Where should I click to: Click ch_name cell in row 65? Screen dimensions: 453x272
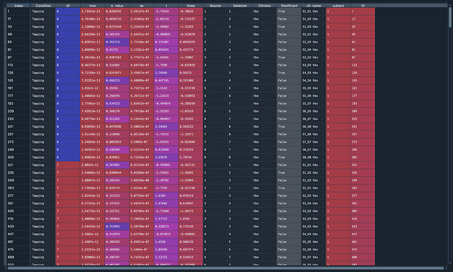[313, 42]
